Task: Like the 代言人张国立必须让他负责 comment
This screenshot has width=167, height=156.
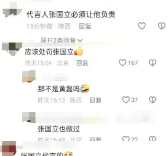Action: click(x=142, y=26)
